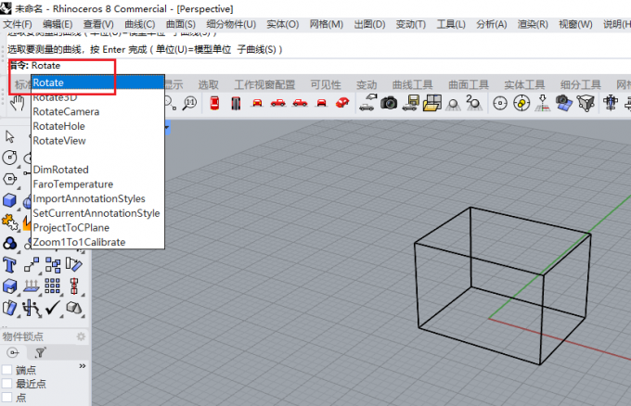Choose RotateHole from autocomplete list
Image resolution: width=631 pixels, height=406 pixels.
point(97,126)
